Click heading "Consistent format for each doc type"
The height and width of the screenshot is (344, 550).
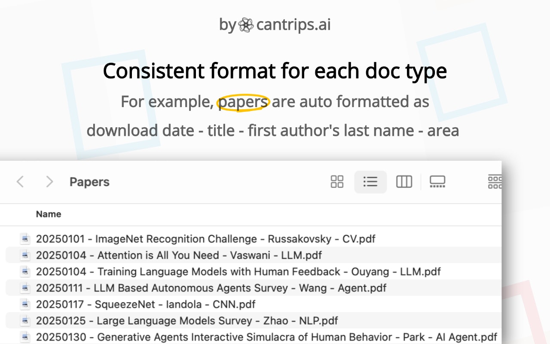[x=275, y=71]
